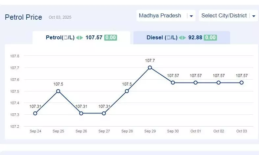This screenshot has height=155, width=259.
Task: Click the Oct 01 data point marker
Action: pyautogui.click(x=196, y=83)
